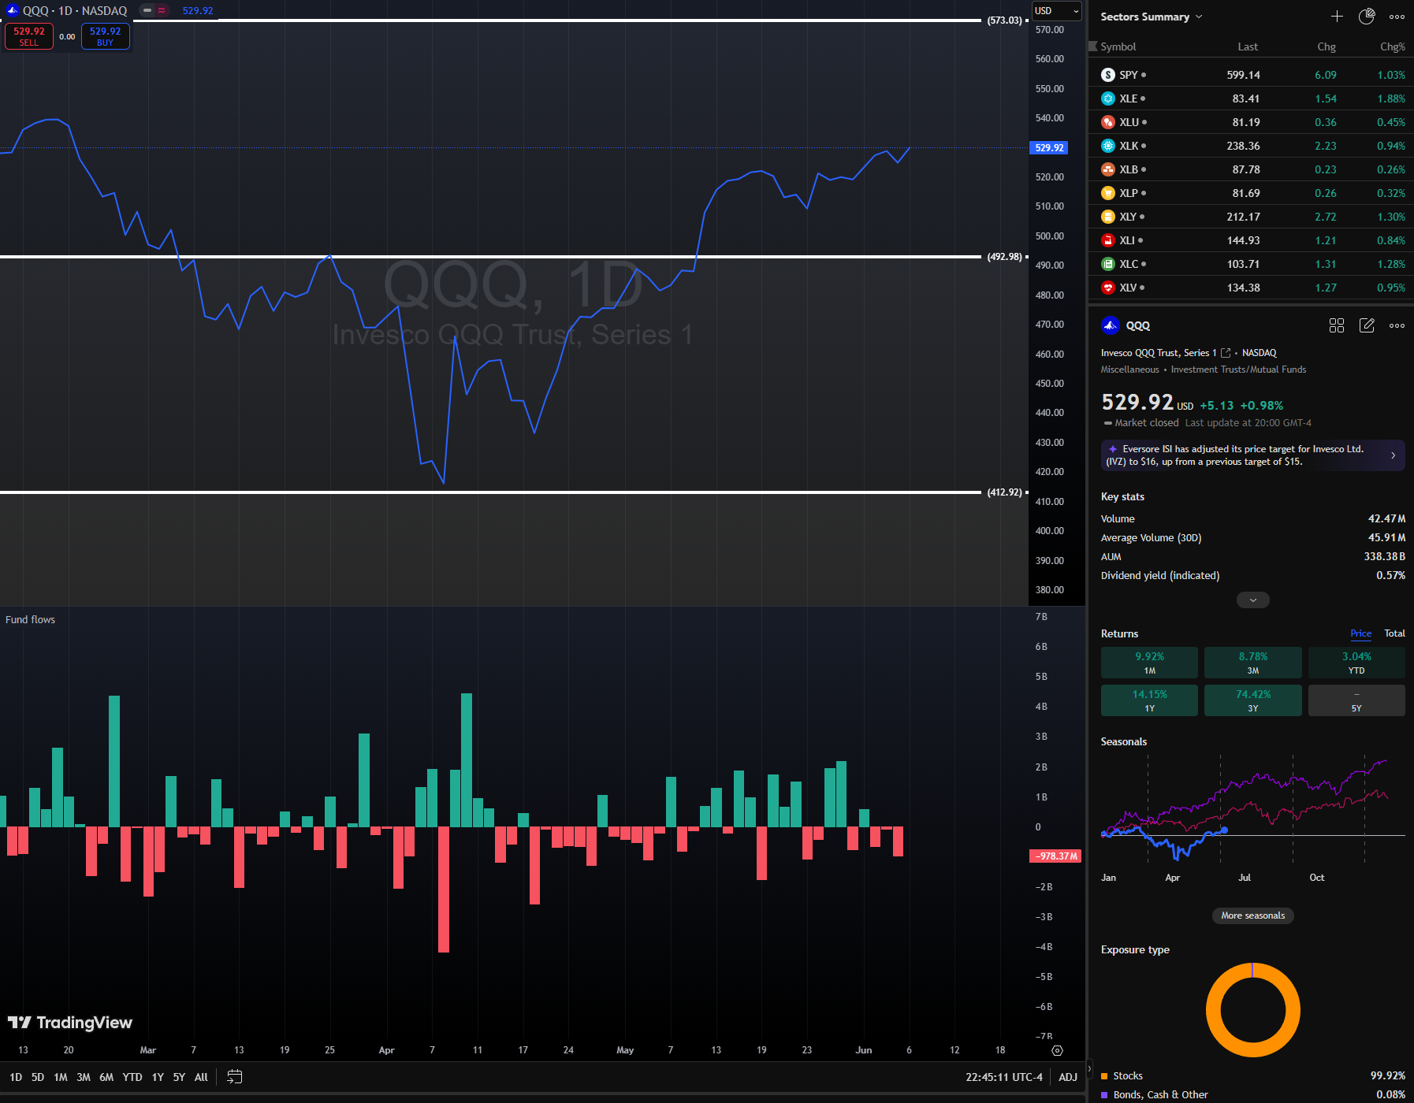1414x1103 pixels.
Task: Sort watchlist by Chg column
Action: coord(1327,46)
